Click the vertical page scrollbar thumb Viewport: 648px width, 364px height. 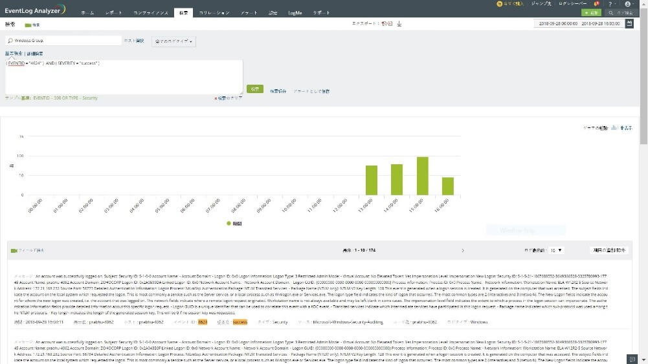644,76
